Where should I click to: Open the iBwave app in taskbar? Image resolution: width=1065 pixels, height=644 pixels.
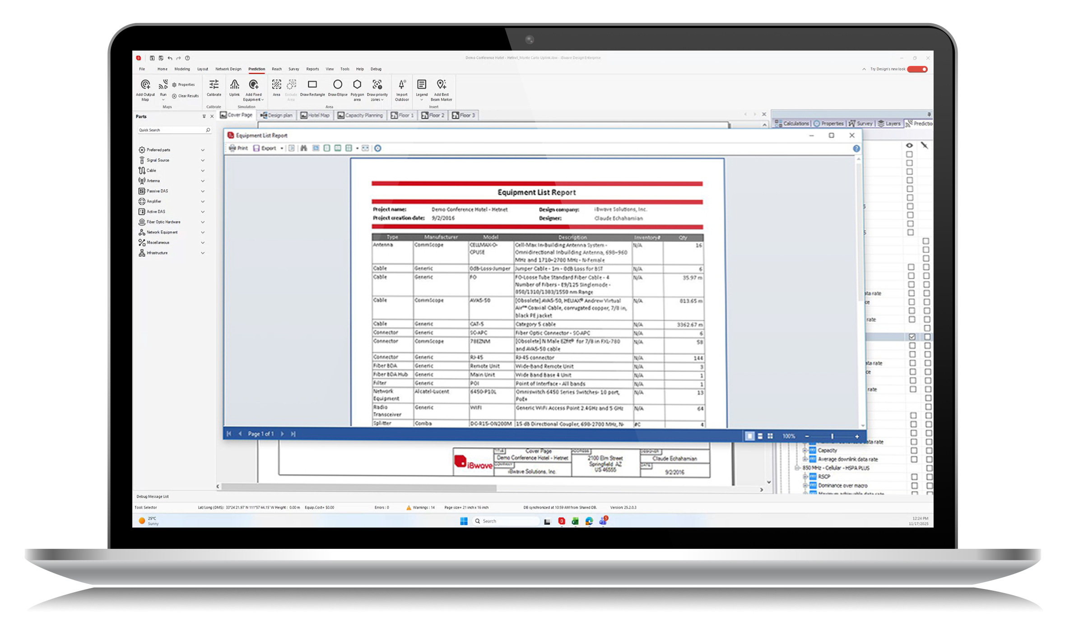[x=561, y=521]
